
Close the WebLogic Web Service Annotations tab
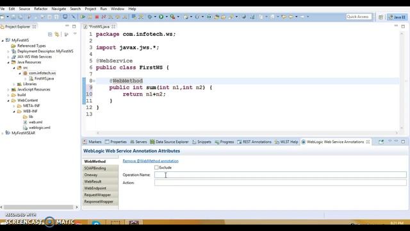[x=368, y=142]
